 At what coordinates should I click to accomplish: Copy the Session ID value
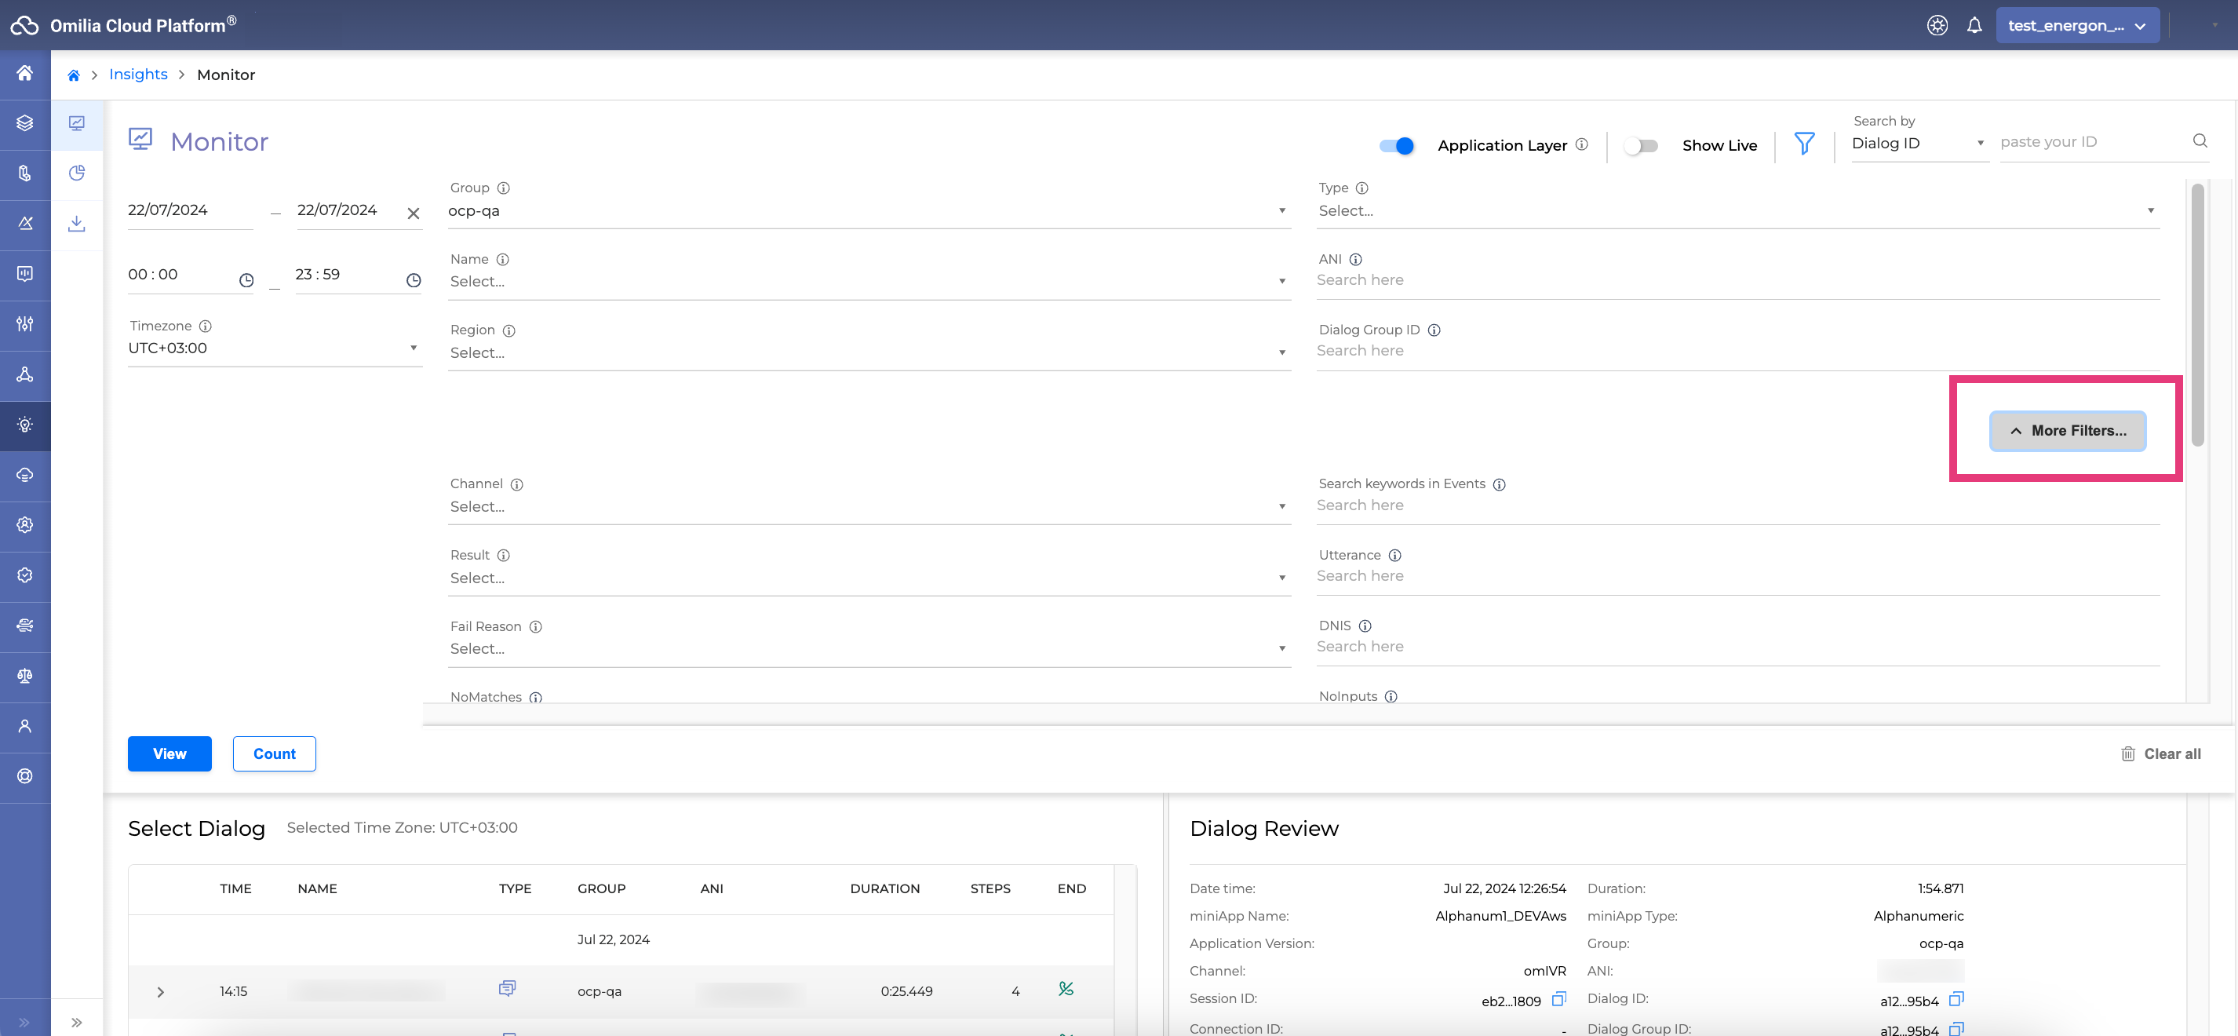[x=1558, y=998]
